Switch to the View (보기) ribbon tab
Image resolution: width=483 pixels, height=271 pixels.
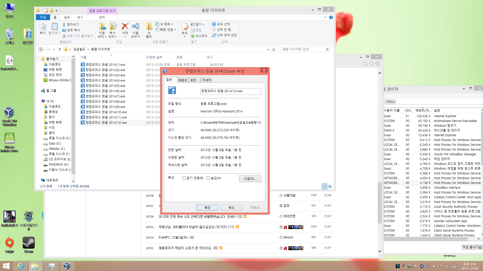(80, 17)
